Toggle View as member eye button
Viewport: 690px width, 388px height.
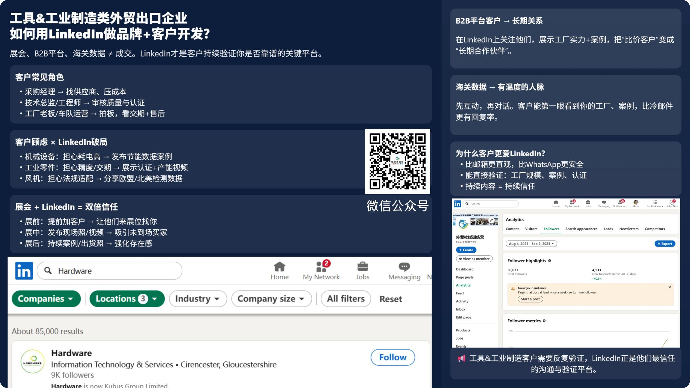click(474, 259)
